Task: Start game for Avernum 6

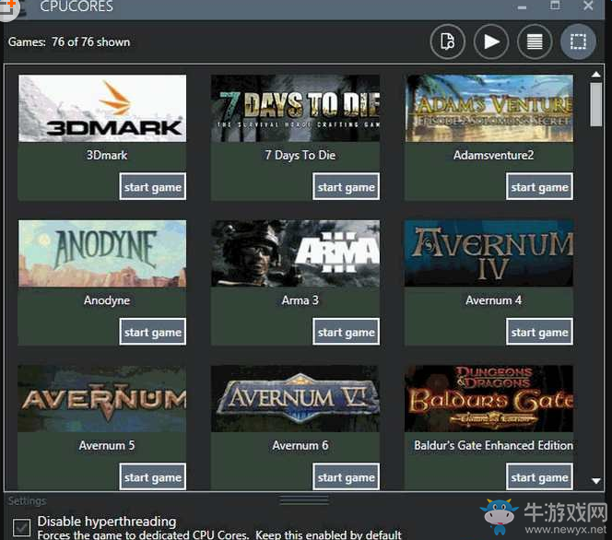Action: (346, 476)
